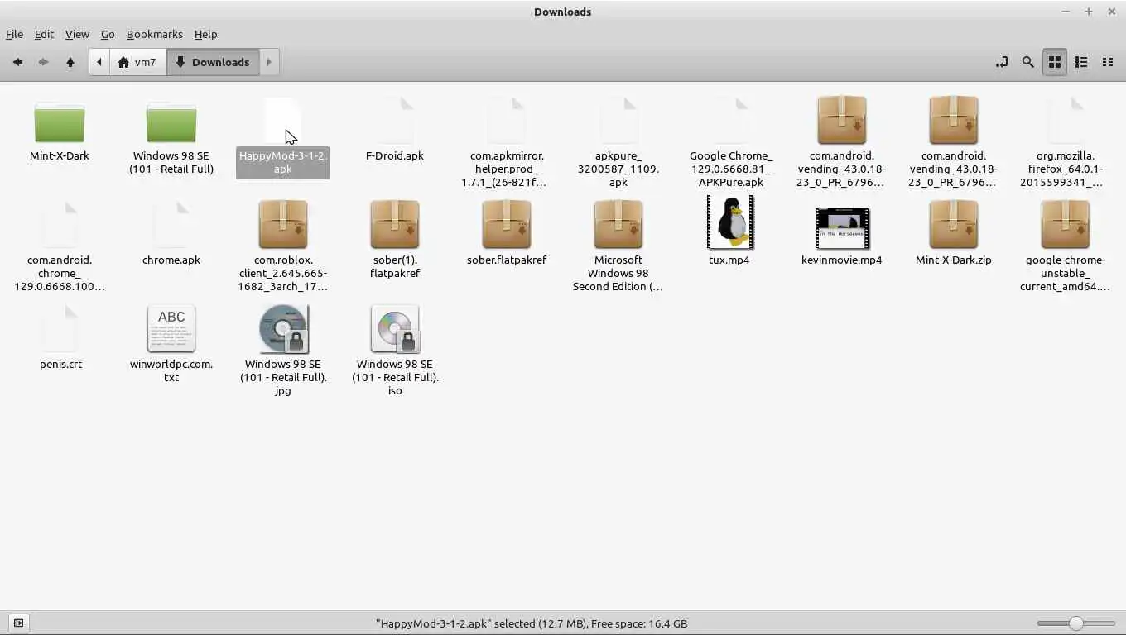This screenshot has width=1126, height=635.
Task: Select the Downloads breadcrumb button
Action: click(213, 62)
